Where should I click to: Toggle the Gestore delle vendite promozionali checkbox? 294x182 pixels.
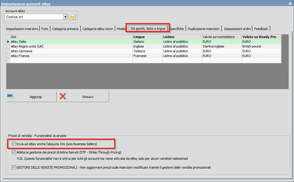[x=14, y=167]
